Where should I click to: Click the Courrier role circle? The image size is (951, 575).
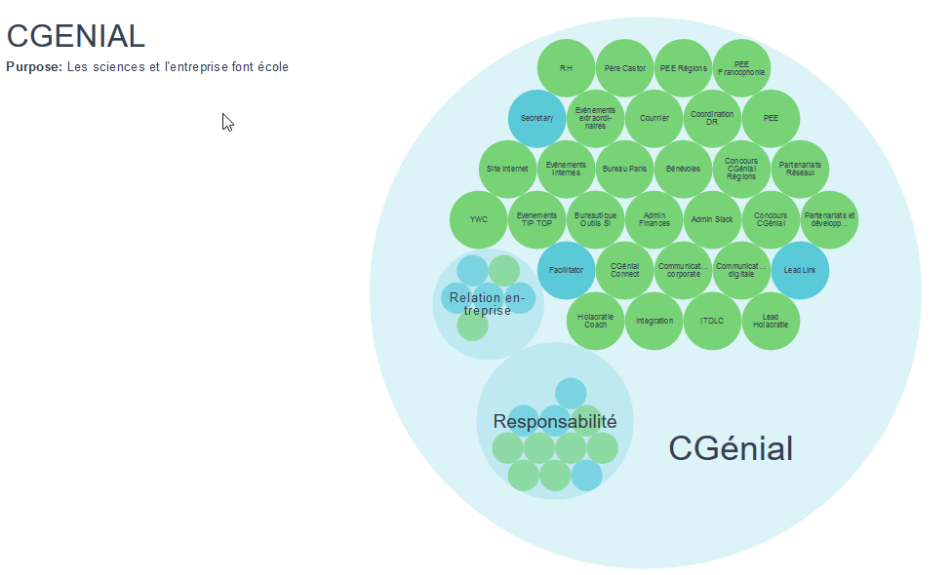654,118
